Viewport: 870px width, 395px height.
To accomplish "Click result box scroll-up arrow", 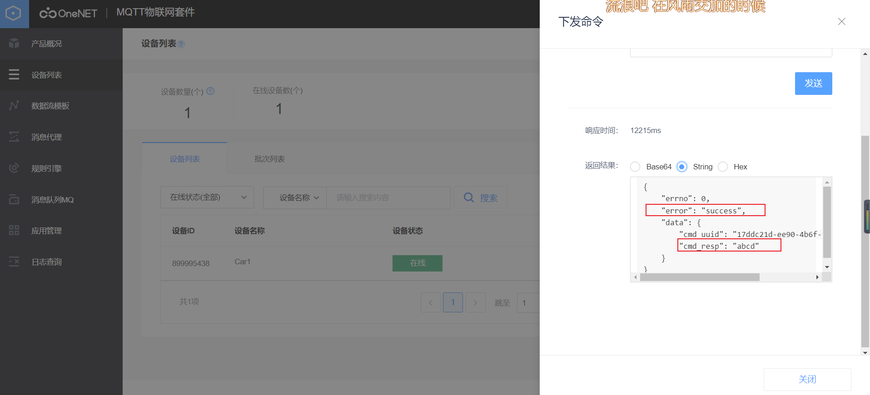I will [x=827, y=182].
